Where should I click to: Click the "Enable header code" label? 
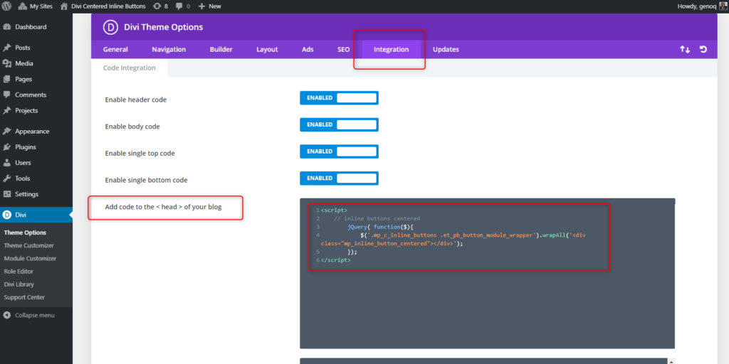[x=136, y=100]
